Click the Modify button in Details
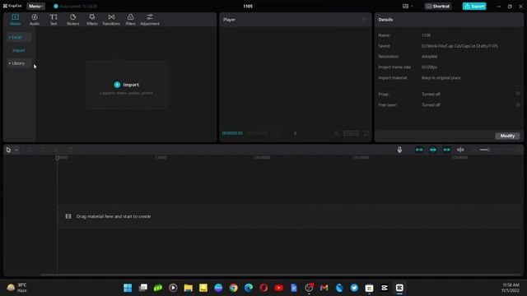 [507, 136]
